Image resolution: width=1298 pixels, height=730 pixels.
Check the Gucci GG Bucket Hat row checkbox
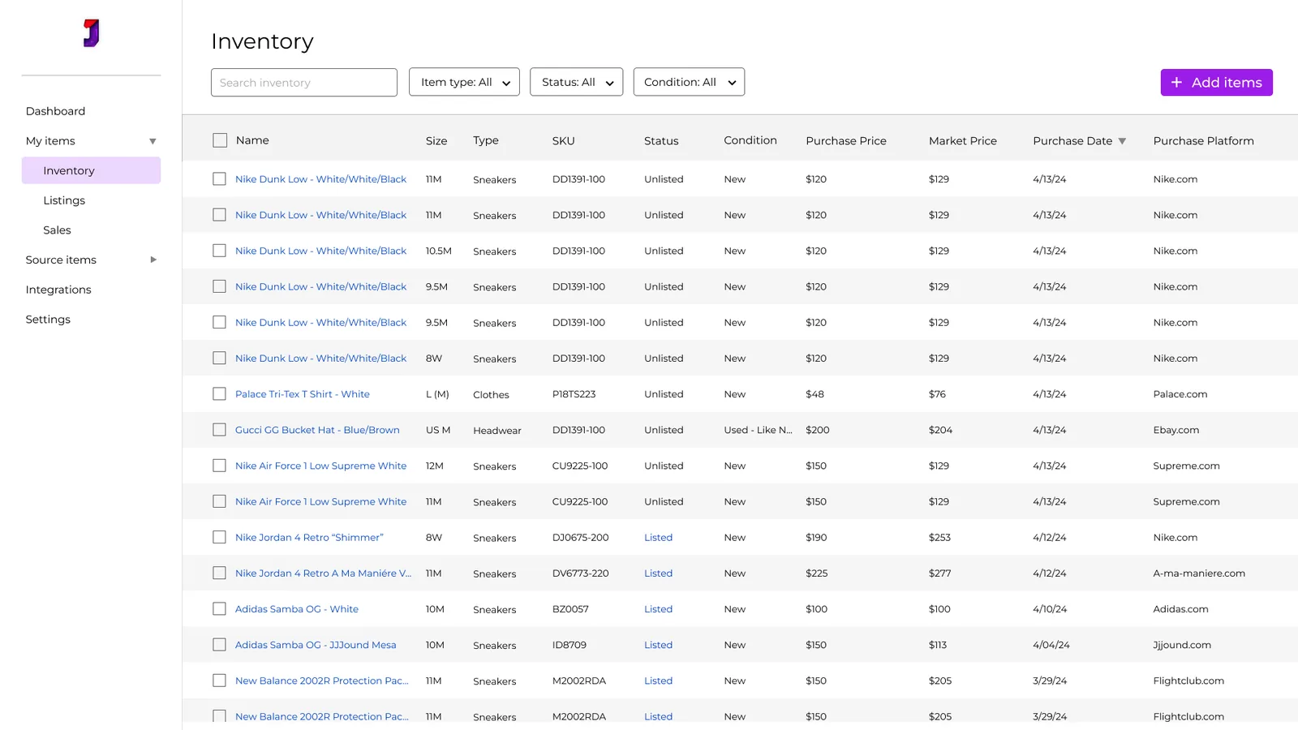click(x=219, y=430)
